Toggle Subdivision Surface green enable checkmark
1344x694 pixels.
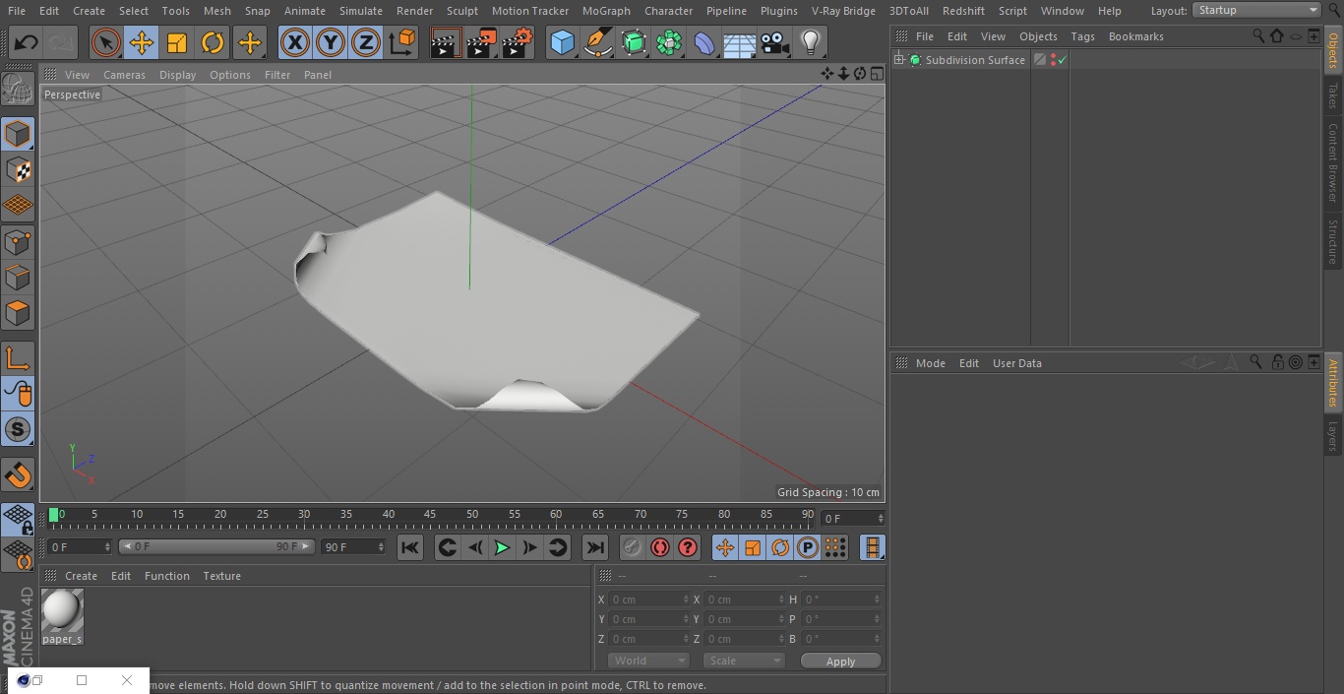1063,60
